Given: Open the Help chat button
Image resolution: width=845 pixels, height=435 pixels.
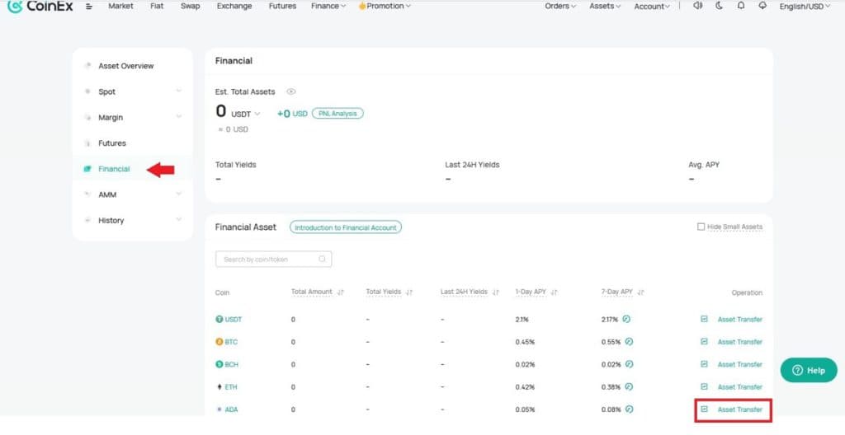Looking at the screenshot, I should (809, 371).
